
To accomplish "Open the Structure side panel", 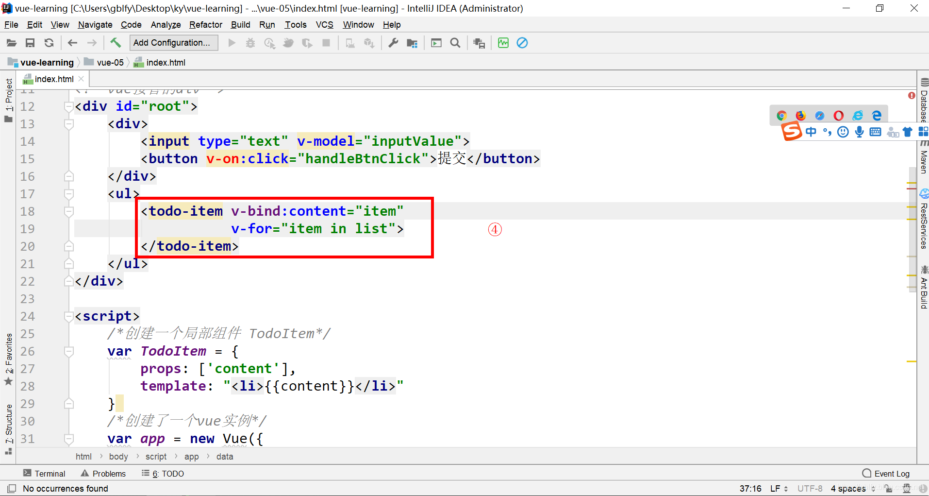I will 9,429.
